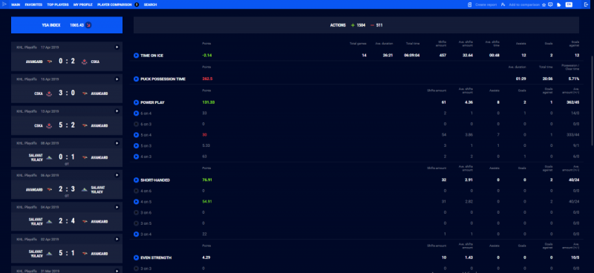Click the logout icon at top right
Screen dimensions: 594x273
tap(587, 4)
